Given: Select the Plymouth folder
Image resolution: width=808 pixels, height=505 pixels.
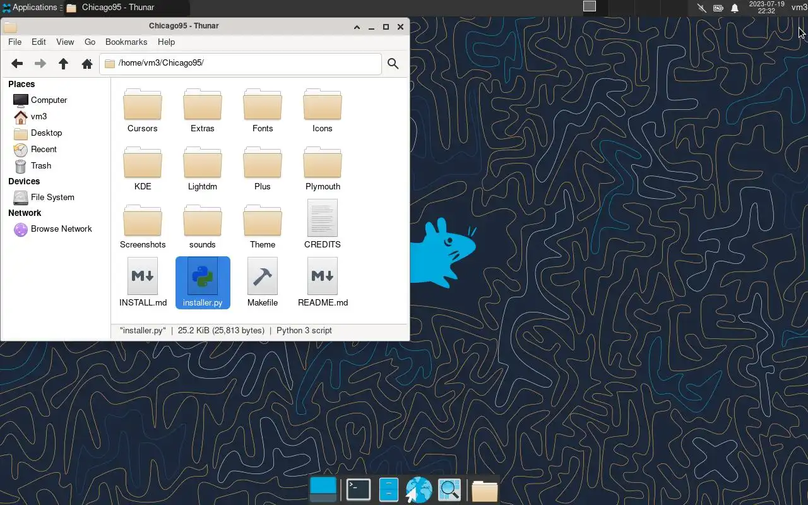Looking at the screenshot, I should tap(323, 169).
